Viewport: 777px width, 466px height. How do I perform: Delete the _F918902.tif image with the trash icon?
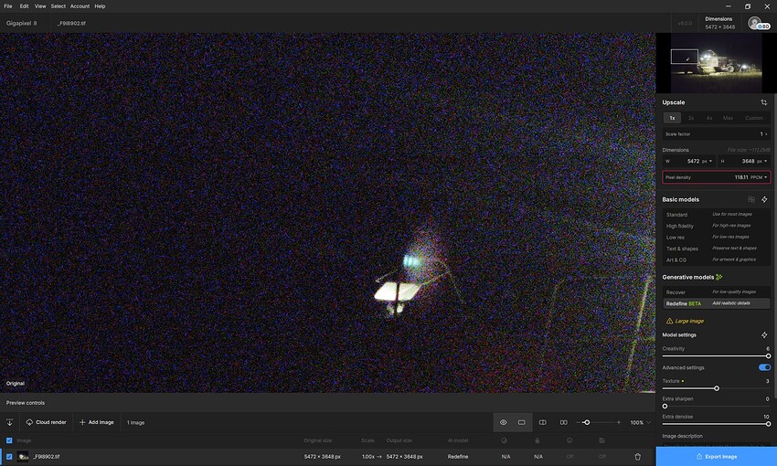tap(638, 457)
